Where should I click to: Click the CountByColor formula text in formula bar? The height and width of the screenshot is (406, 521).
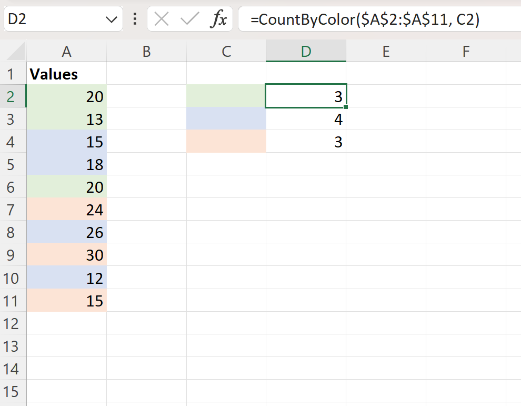[365, 19]
